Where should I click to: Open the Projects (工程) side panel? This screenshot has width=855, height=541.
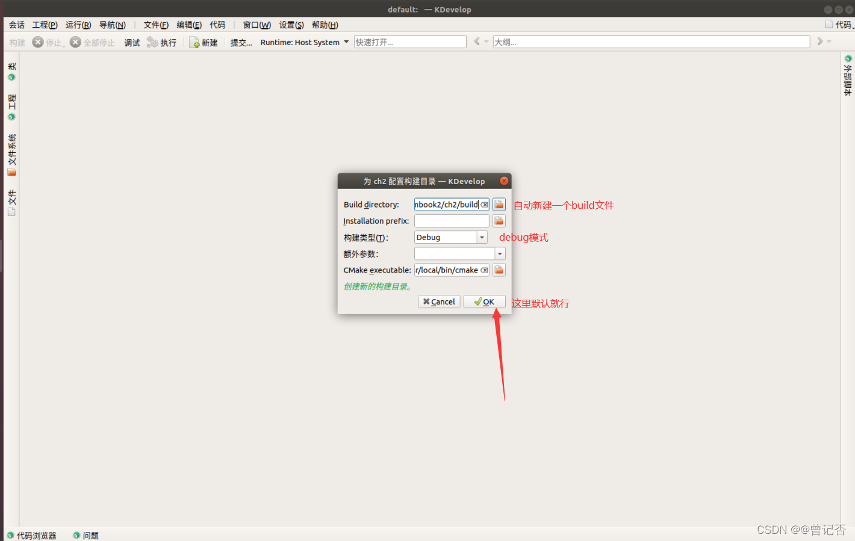(11, 107)
